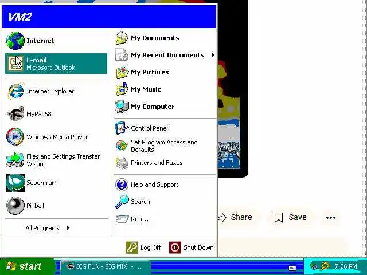Select Run... label text
The width and height of the screenshot is (367, 275).
pyautogui.click(x=139, y=219)
